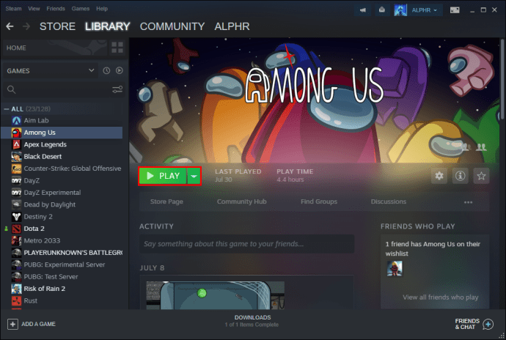506x340 pixels.
Task: Open the Help menu
Action: tap(102, 9)
